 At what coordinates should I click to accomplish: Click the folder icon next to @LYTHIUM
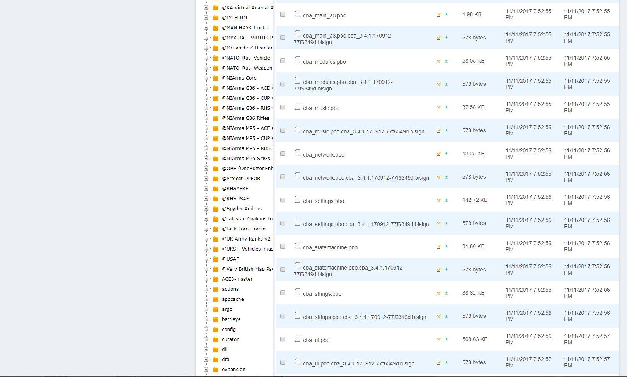tap(215, 17)
